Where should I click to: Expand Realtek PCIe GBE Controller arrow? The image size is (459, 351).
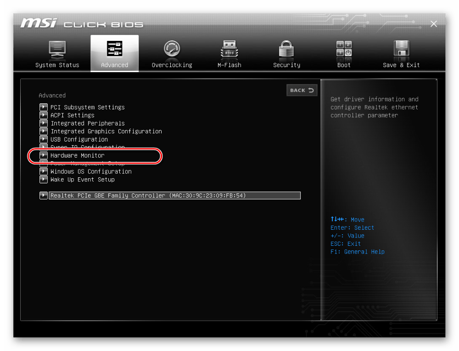coord(43,196)
